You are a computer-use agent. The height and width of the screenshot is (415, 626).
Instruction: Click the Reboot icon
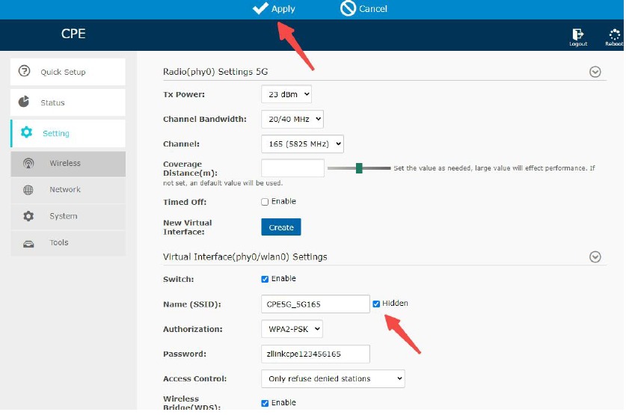[613, 34]
